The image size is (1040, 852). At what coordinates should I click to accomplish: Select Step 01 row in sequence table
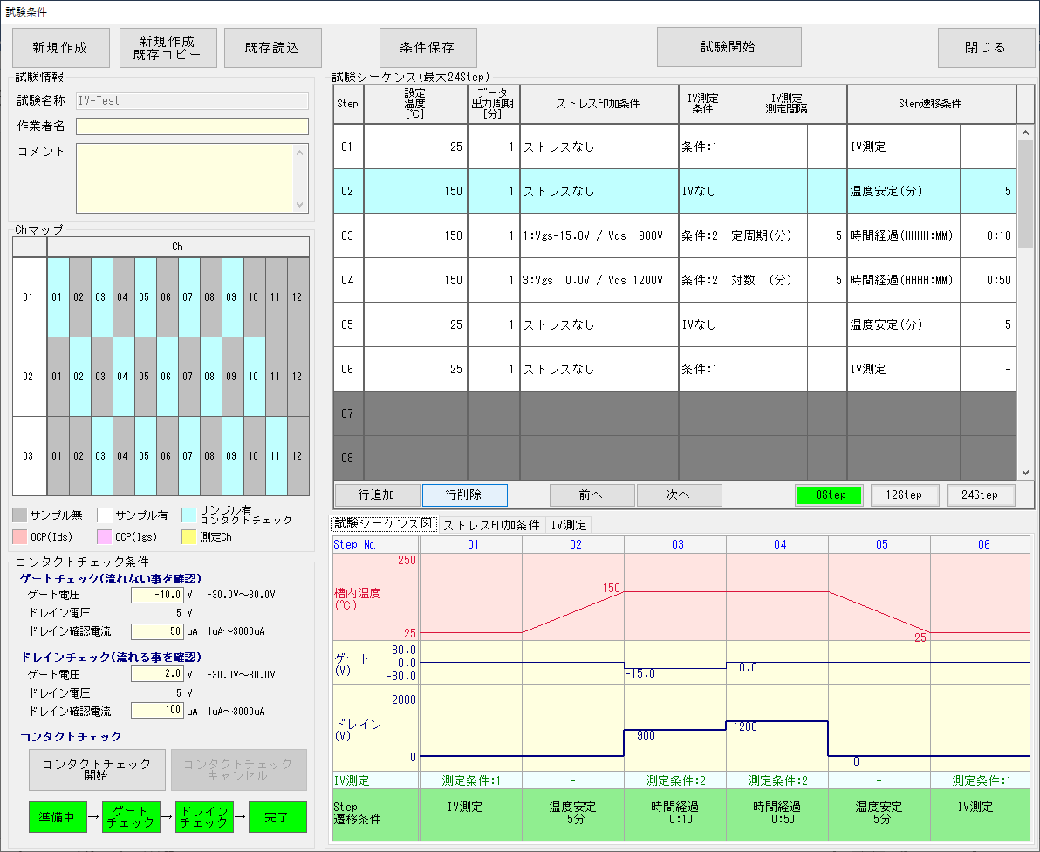click(x=674, y=147)
